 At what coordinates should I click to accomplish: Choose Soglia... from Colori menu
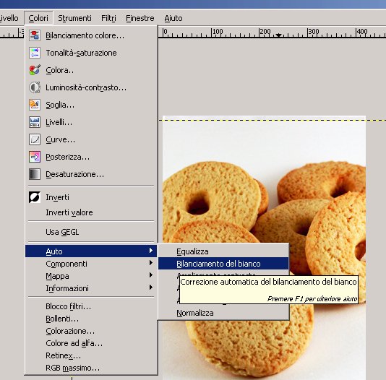91,105
